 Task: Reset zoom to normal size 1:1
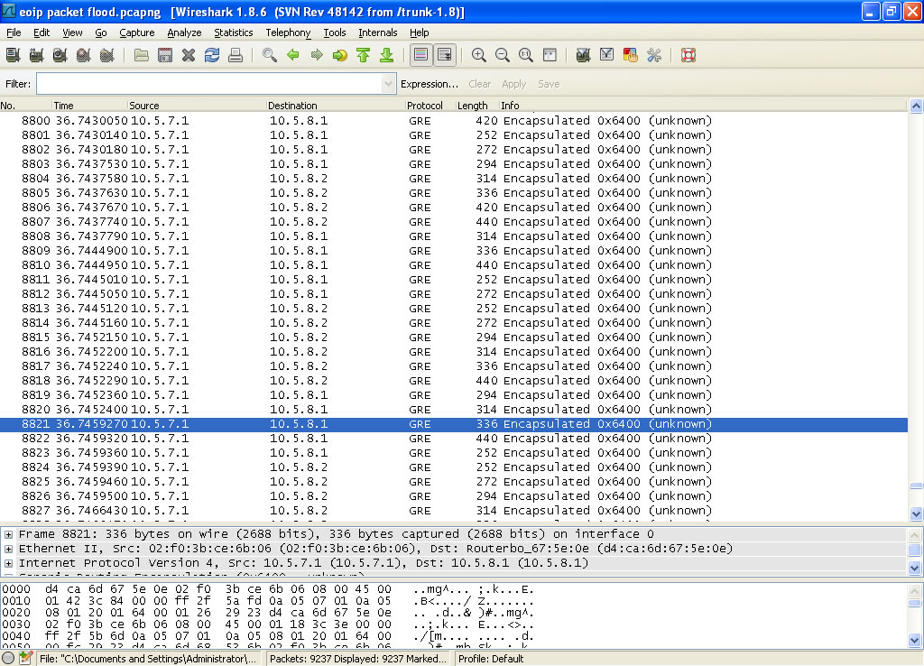tap(526, 55)
